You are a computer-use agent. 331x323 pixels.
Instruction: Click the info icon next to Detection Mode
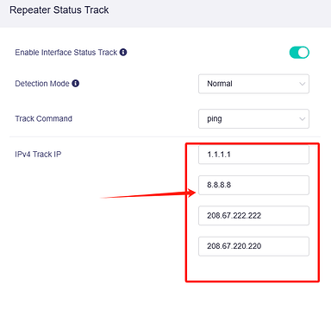point(76,84)
